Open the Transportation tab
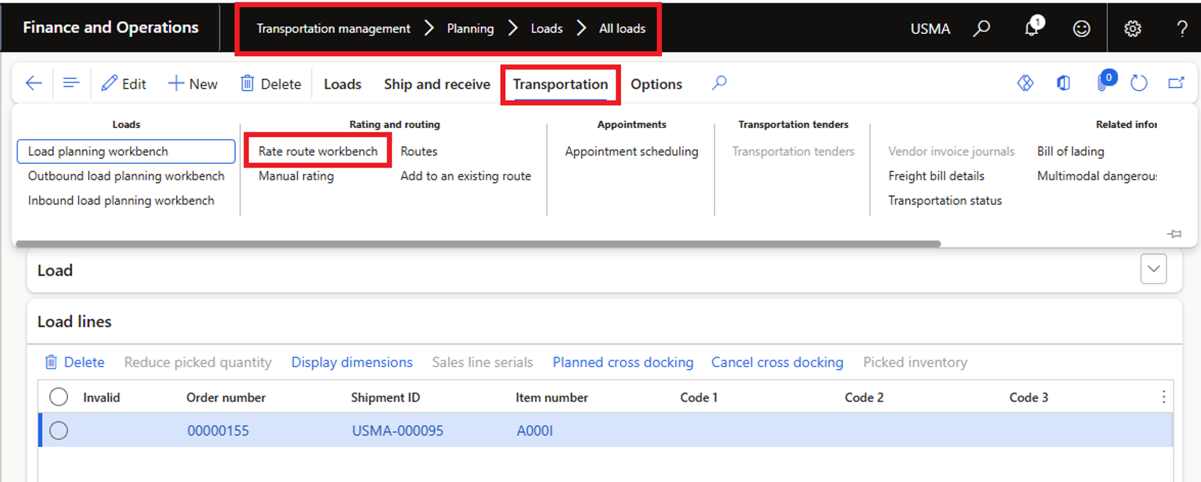 pyautogui.click(x=560, y=84)
